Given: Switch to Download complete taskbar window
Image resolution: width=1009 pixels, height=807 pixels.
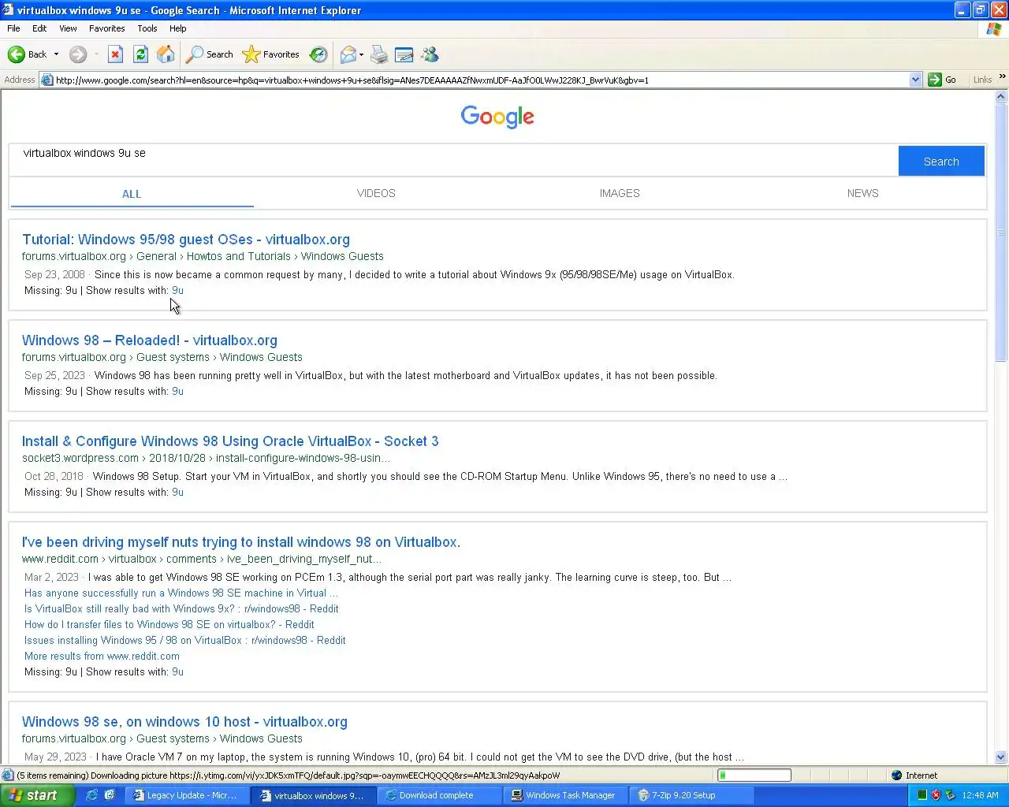Looking at the screenshot, I should tap(440, 795).
